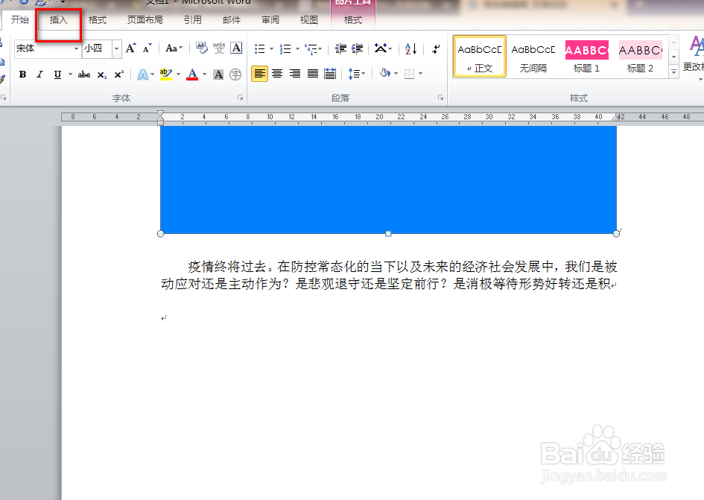Apply yellow text highlight color
This screenshot has width=704, height=500.
tap(166, 75)
